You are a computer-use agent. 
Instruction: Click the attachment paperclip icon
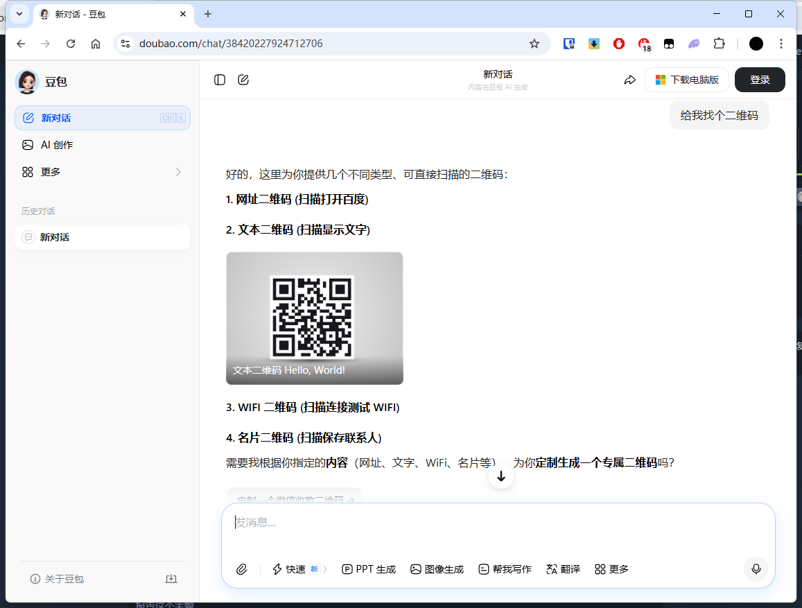(241, 569)
